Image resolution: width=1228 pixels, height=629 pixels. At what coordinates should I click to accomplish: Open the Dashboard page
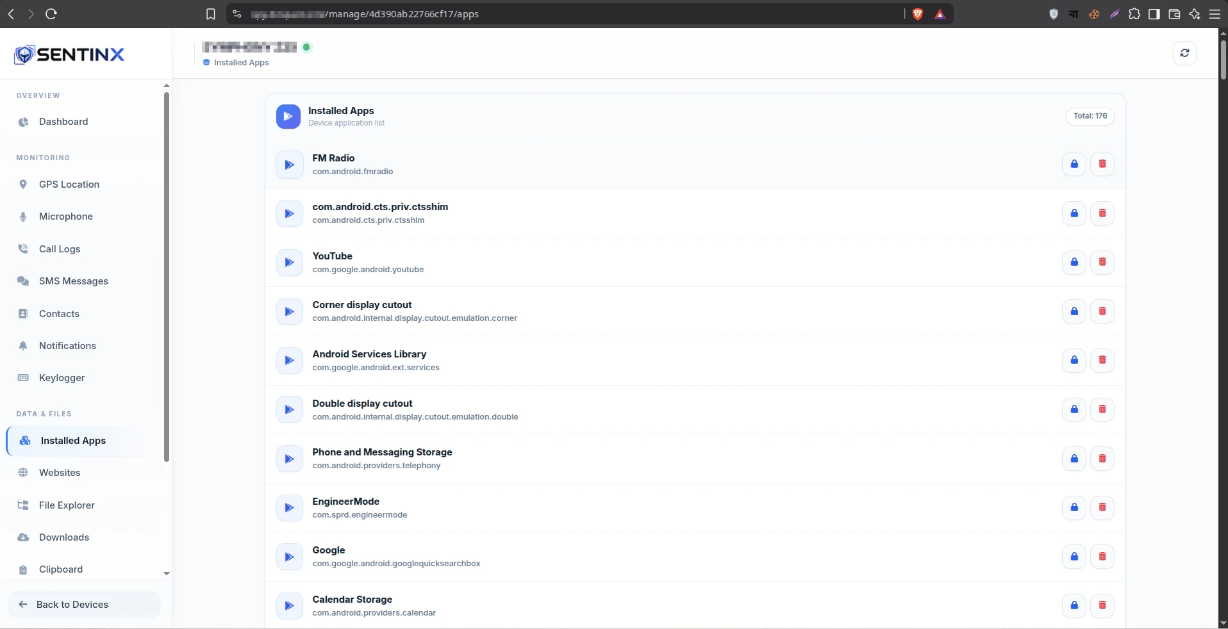[x=80, y=122]
